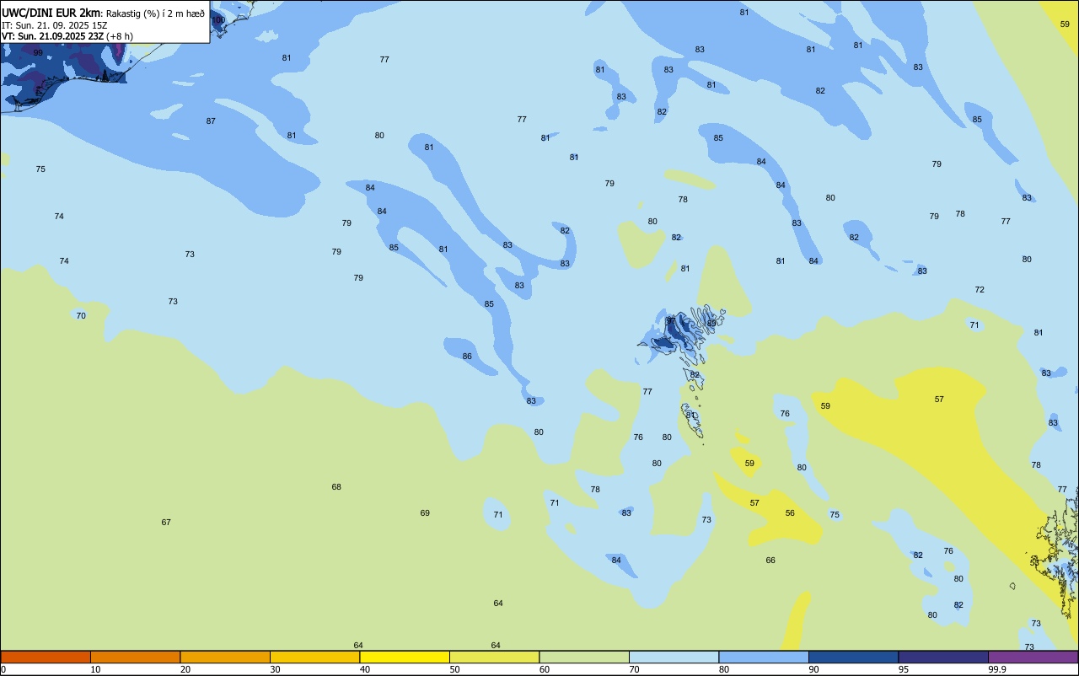Select the '87' humidity value on map
The image size is (1079, 676).
[x=211, y=121]
